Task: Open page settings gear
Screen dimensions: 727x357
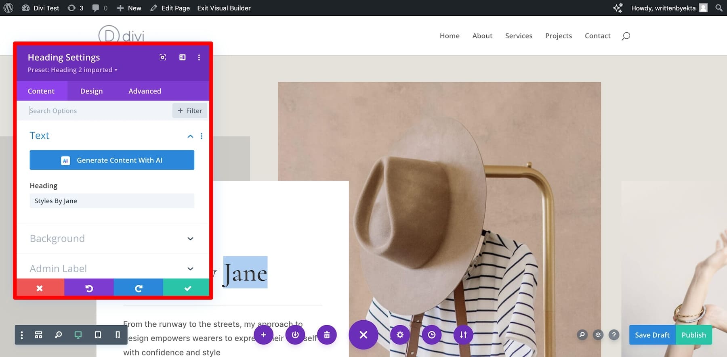Action: [400, 335]
